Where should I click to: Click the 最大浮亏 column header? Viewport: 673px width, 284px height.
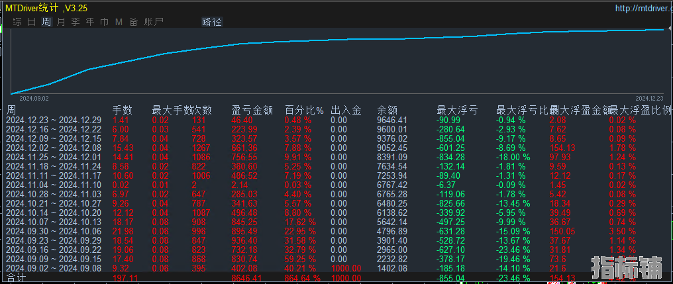pos(457,110)
